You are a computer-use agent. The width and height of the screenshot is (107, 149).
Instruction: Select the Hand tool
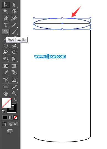(x=6, y=94)
